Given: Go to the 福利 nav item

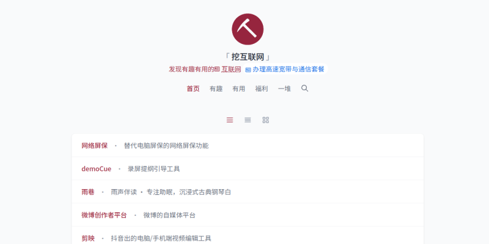Looking at the screenshot, I should click(262, 88).
